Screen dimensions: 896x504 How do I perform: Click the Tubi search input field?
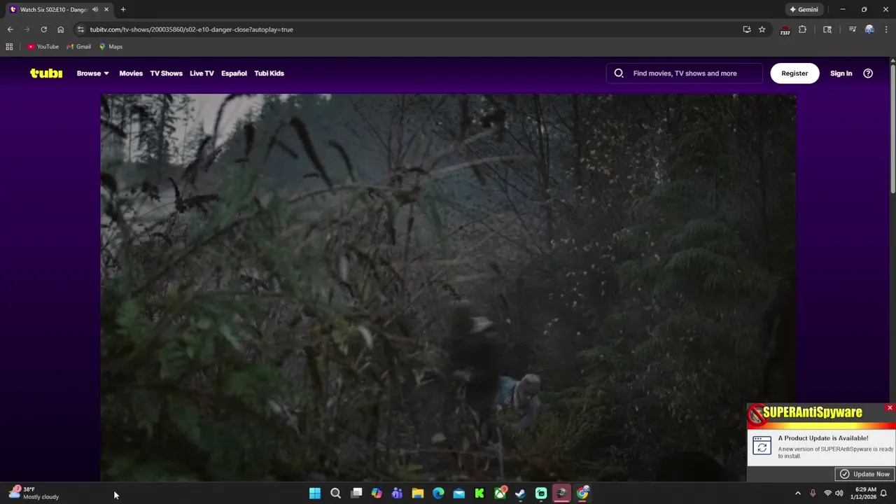685,73
